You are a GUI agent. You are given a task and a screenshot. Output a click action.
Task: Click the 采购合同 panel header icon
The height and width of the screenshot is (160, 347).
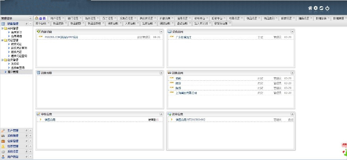170,32
